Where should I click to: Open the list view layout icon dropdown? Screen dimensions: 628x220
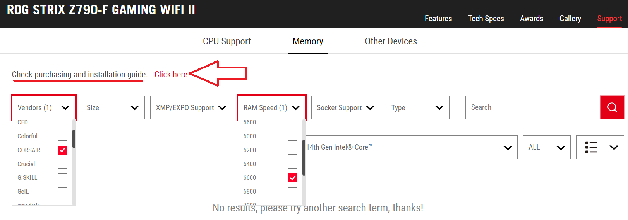[600, 147]
